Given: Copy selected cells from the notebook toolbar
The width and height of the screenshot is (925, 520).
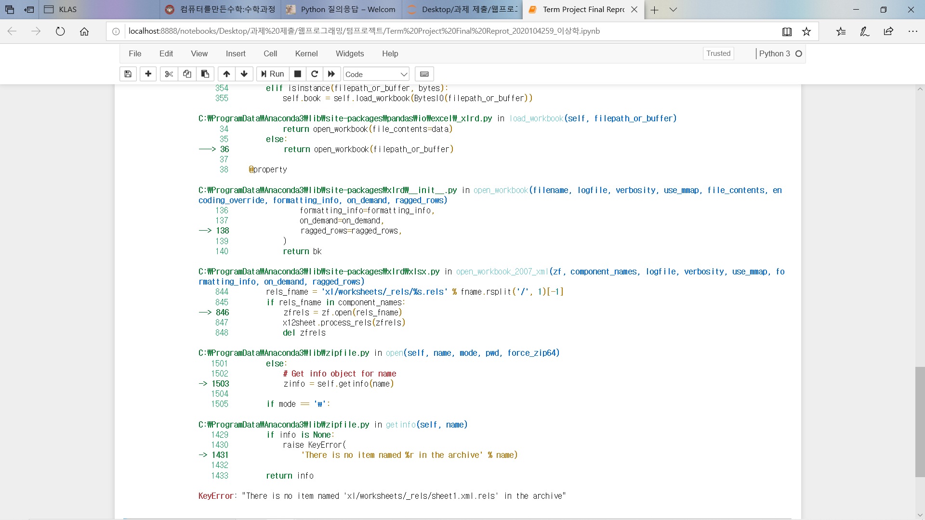Looking at the screenshot, I should (x=187, y=74).
